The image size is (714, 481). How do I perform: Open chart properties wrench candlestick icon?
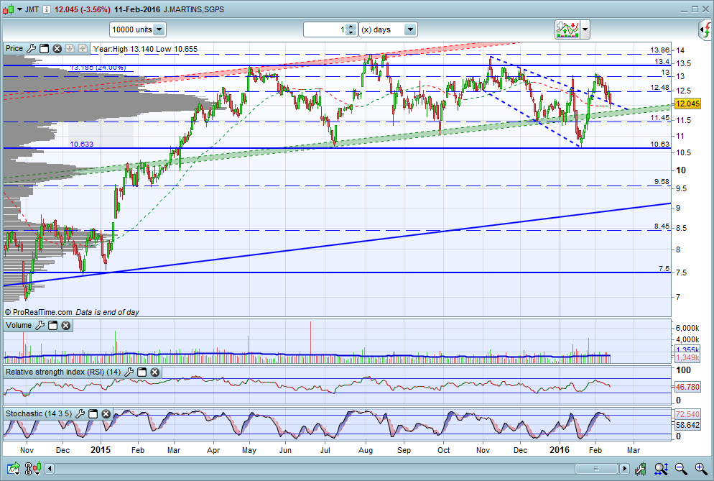(x=641, y=468)
